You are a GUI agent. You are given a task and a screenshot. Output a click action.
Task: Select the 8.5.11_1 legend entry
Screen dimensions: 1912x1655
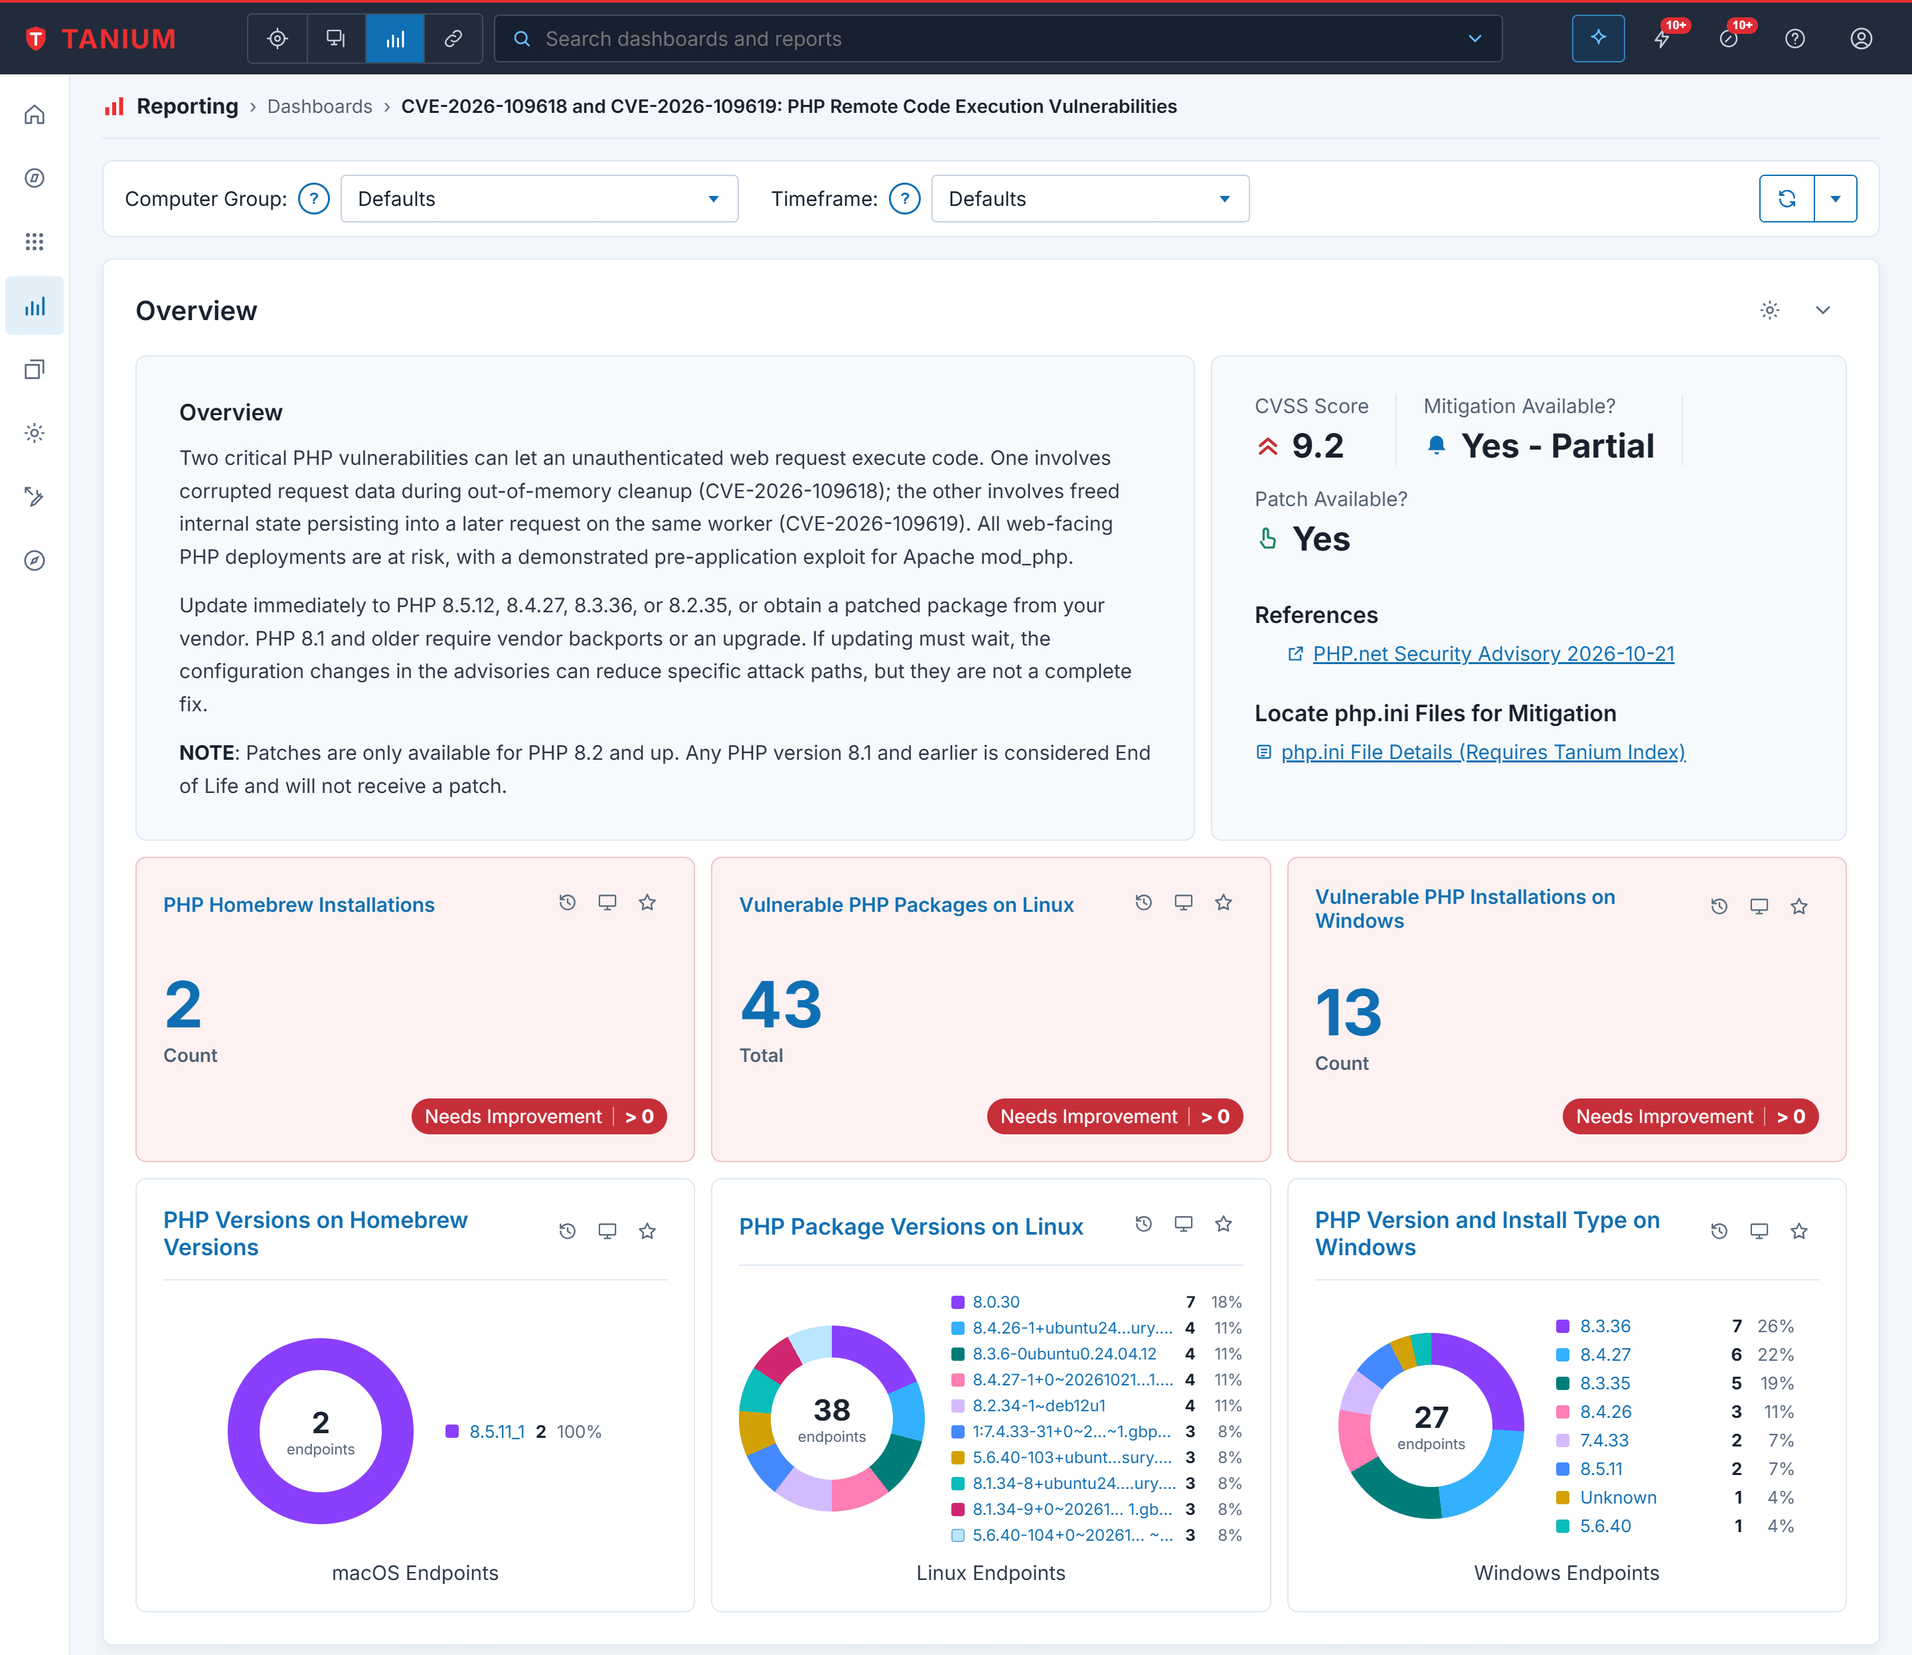[x=497, y=1431]
